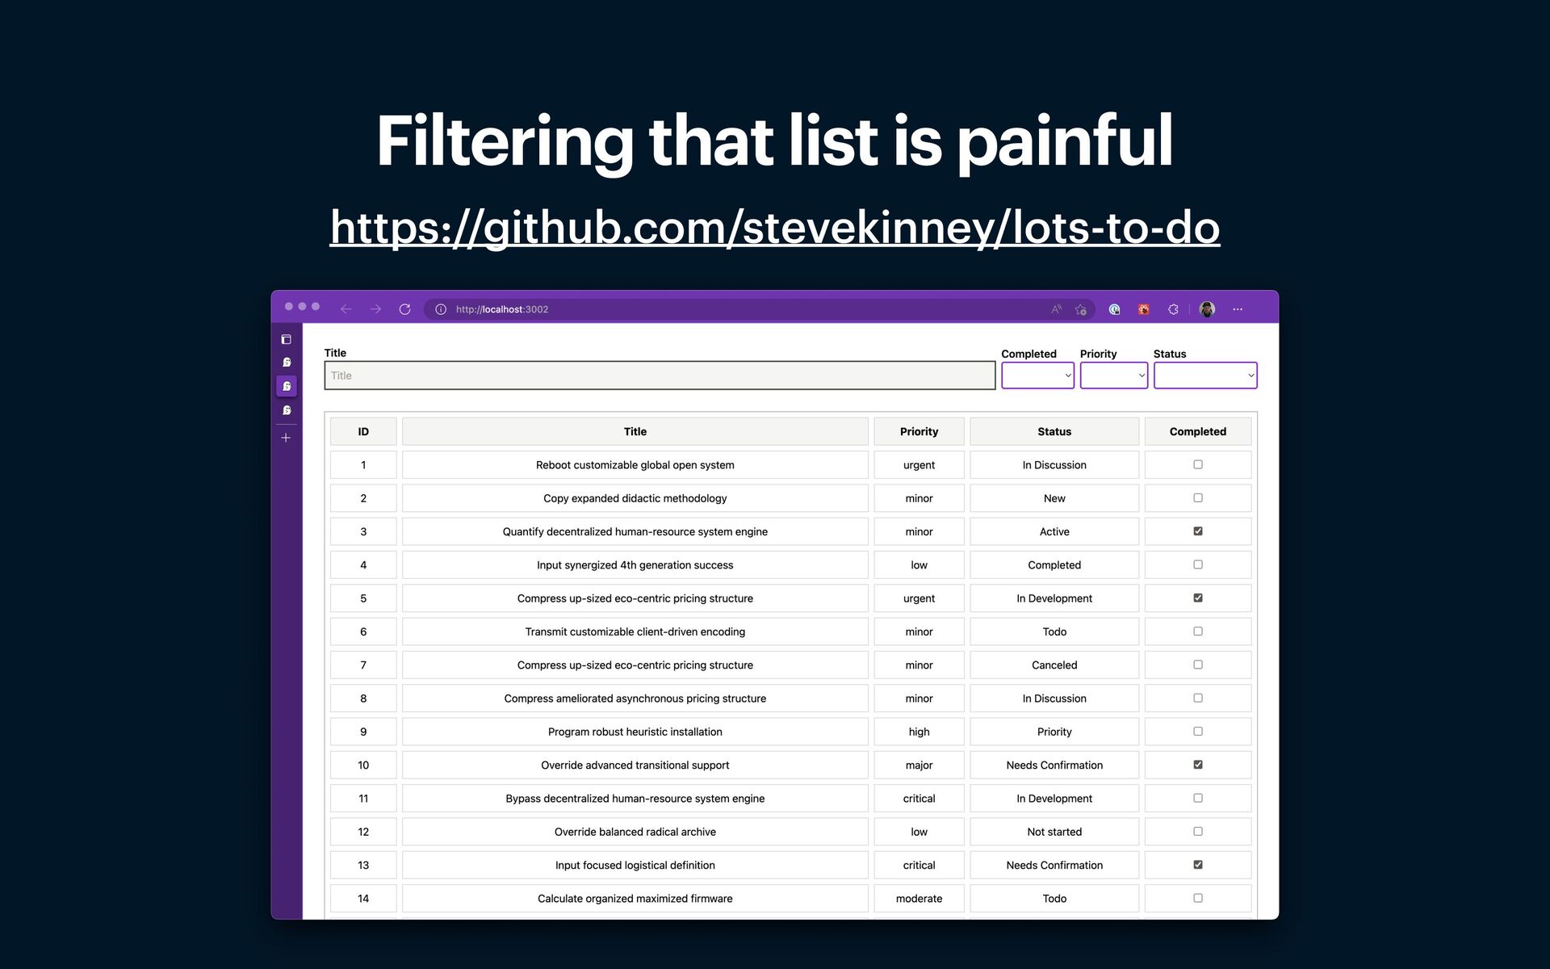The height and width of the screenshot is (969, 1550).
Task: Add page to favorites star icon
Action: [x=1080, y=309]
